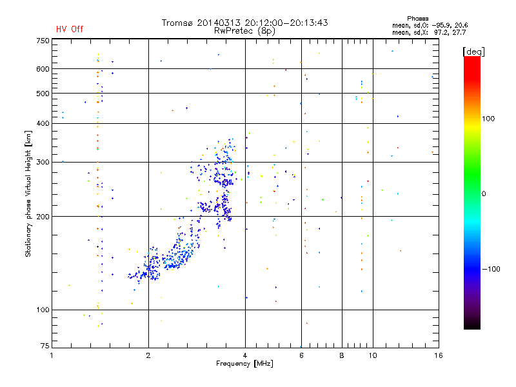Click the 'mean, sd,X: 97.2, 27.7' line
Image resolution: width=516 pixels, height=387 pixels.
tap(429, 32)
